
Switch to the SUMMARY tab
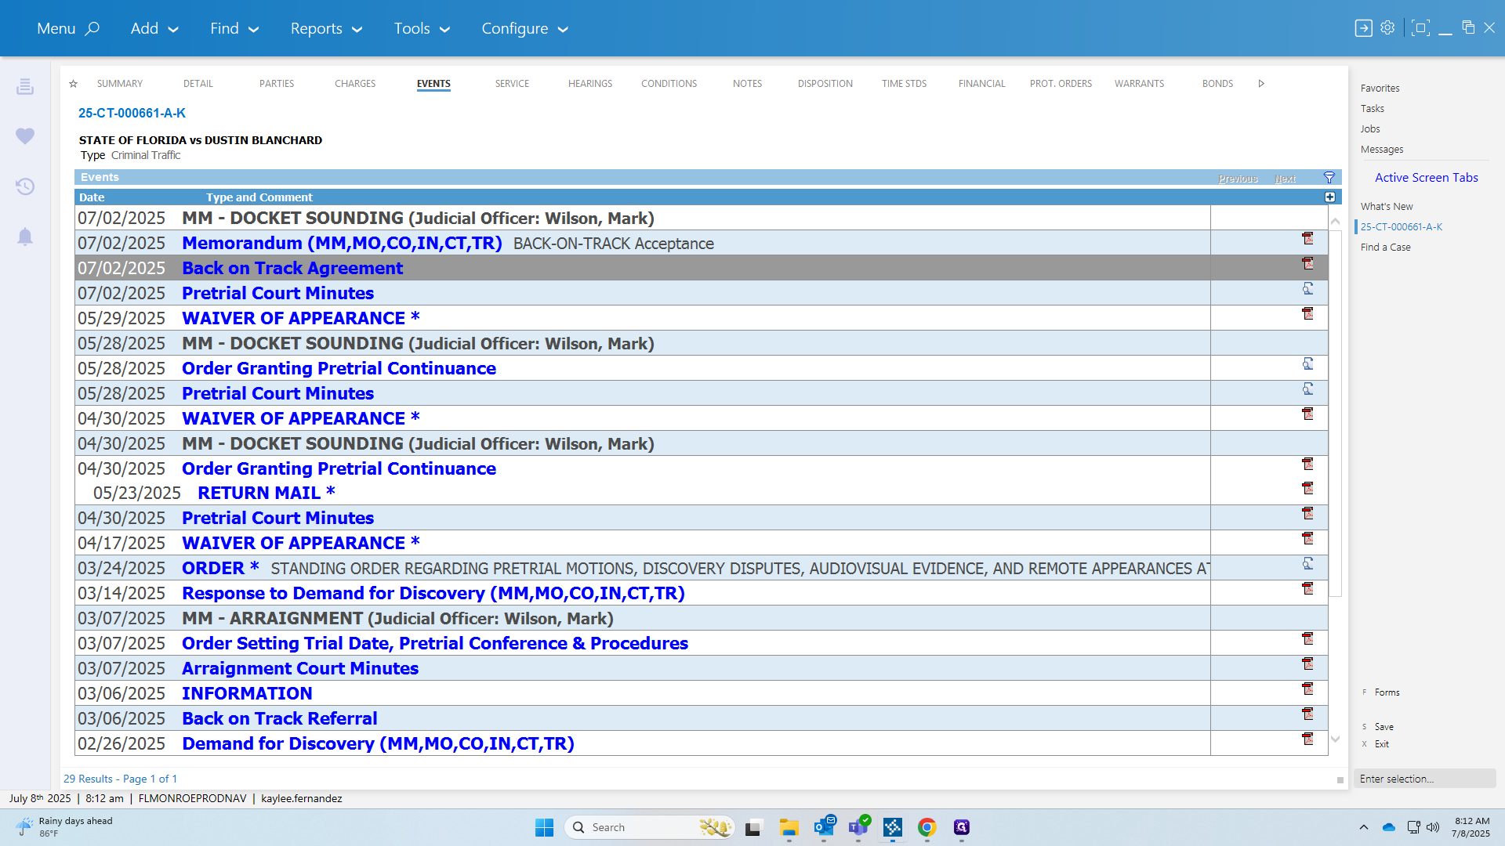tap(120, 84)
